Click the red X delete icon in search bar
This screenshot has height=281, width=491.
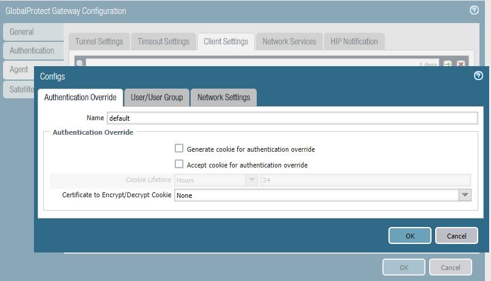click(461, 64)
